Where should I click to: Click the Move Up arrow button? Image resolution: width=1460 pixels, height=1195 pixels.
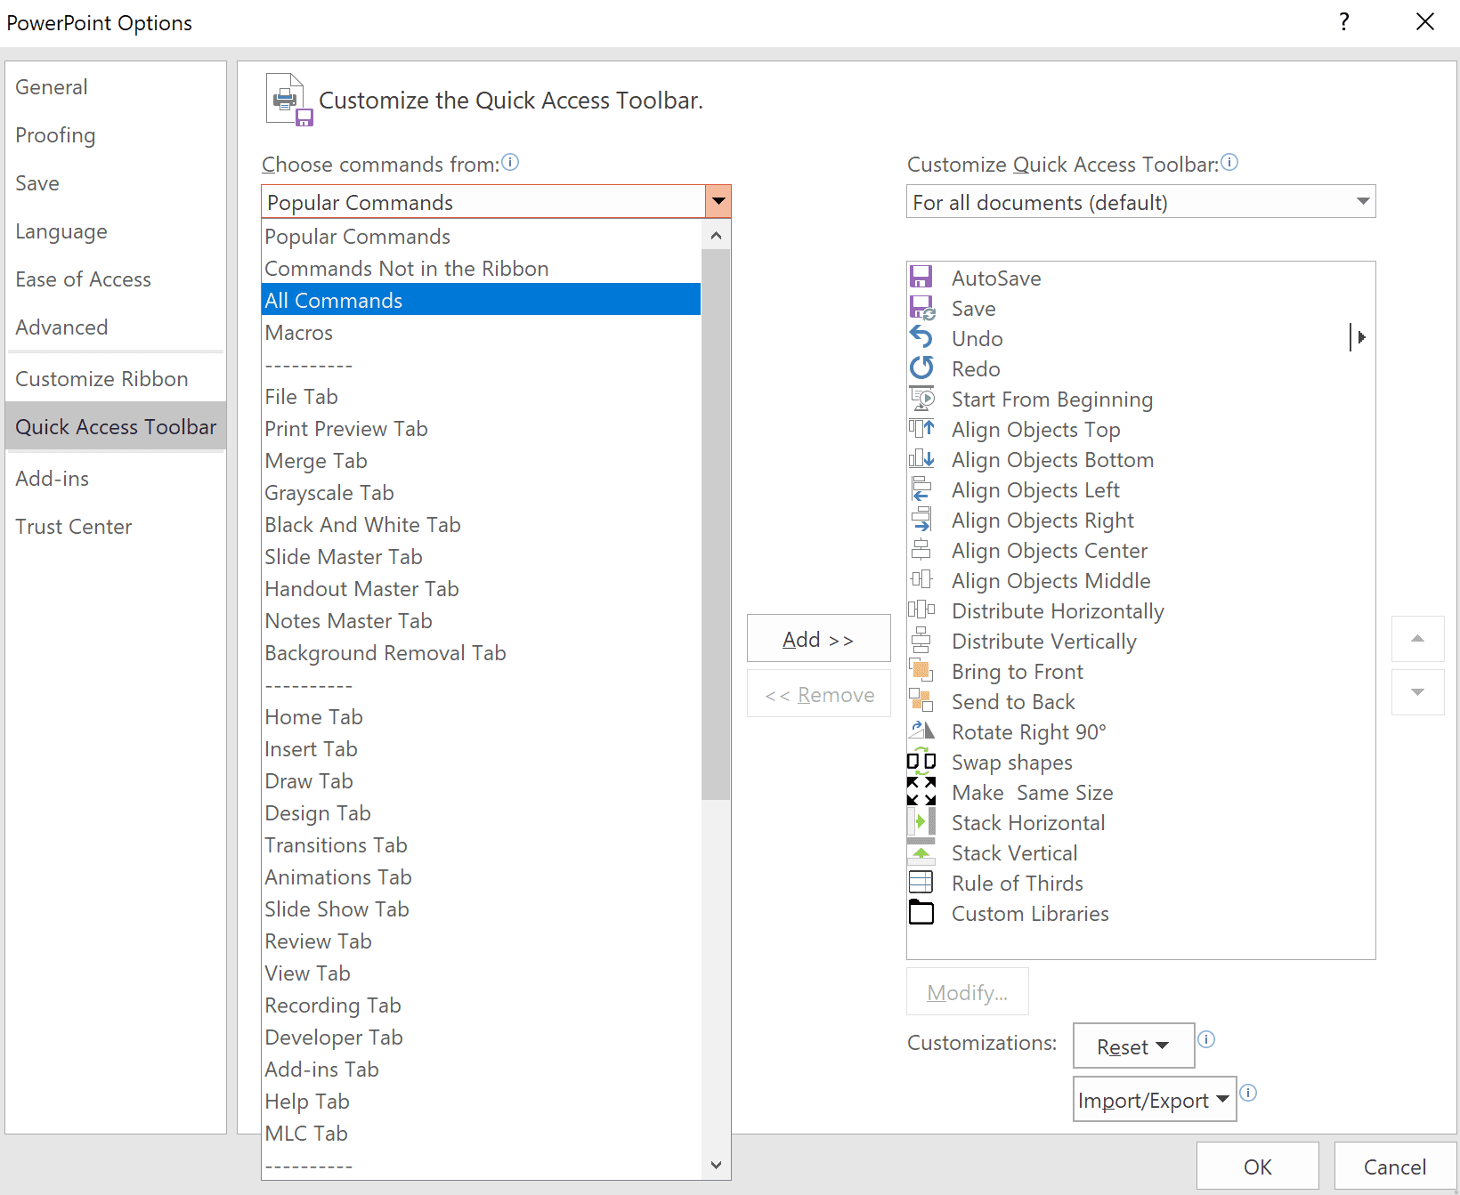pyautogui.click(x=1418, y=639)
